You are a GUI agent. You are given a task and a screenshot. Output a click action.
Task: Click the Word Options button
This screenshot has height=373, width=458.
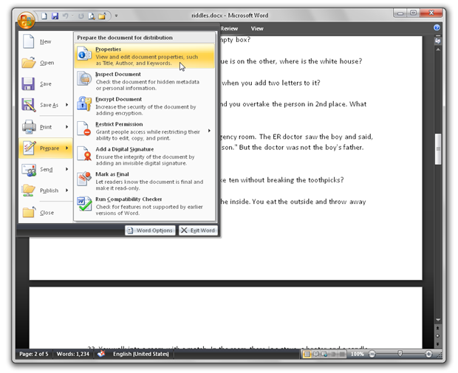click(x=150, y=230)
